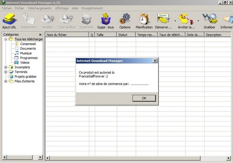
Task: Minimize the main IDM window
Action: [221, 3]
